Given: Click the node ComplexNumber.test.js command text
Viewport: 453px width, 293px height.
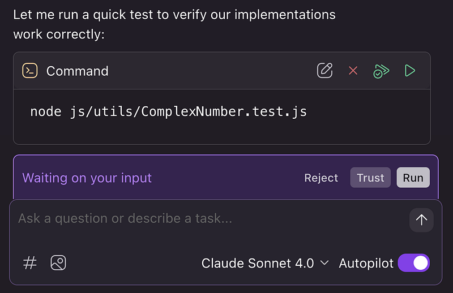Looking at the screenshot, I should point(168,111).
